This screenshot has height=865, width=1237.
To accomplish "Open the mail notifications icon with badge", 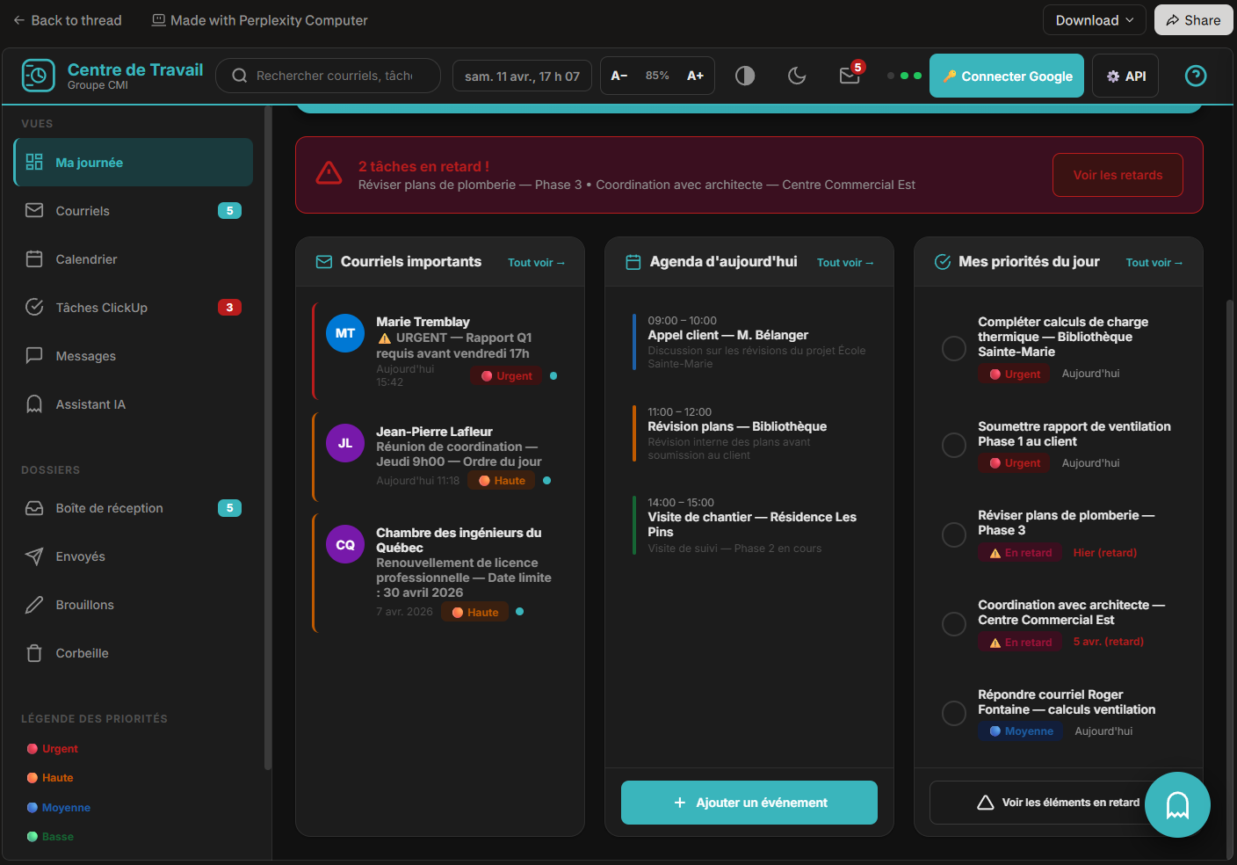I will tap(850, 76).
